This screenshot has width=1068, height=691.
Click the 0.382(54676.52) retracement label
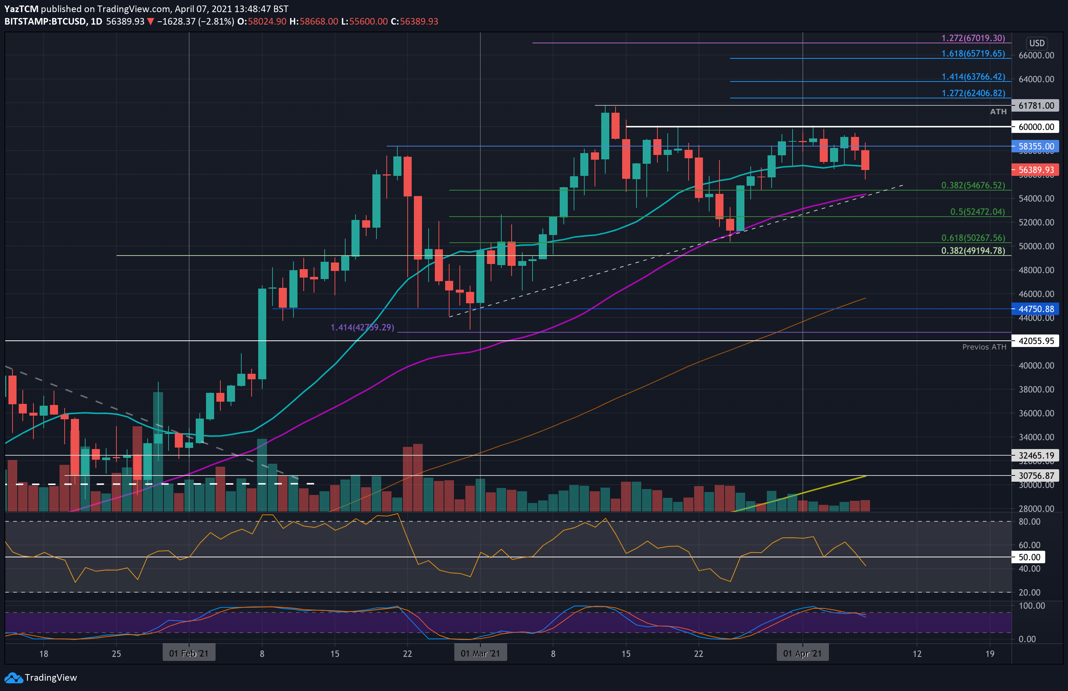pos(973,185)
